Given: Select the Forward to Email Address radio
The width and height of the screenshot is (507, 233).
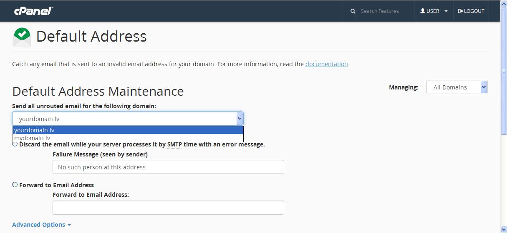Looking at the screenshot, I should (15, 184).
